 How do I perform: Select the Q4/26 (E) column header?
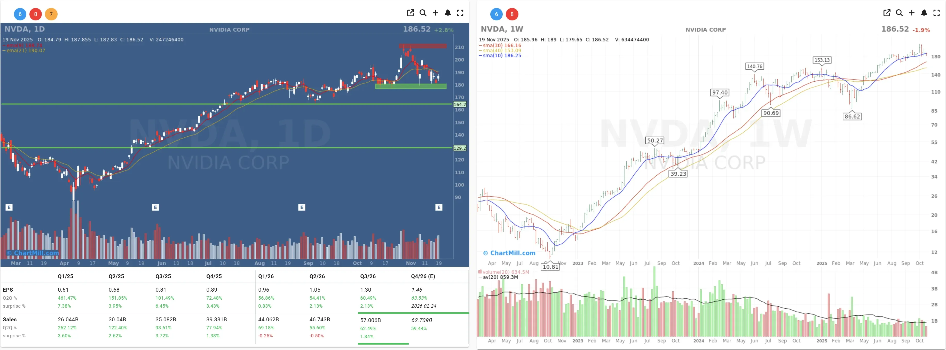click(423, 276)
